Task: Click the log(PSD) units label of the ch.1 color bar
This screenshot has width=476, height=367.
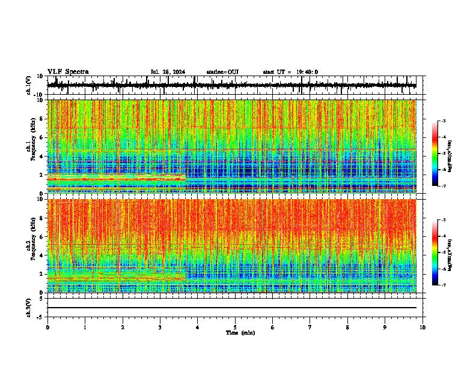Action: [450, 157]
